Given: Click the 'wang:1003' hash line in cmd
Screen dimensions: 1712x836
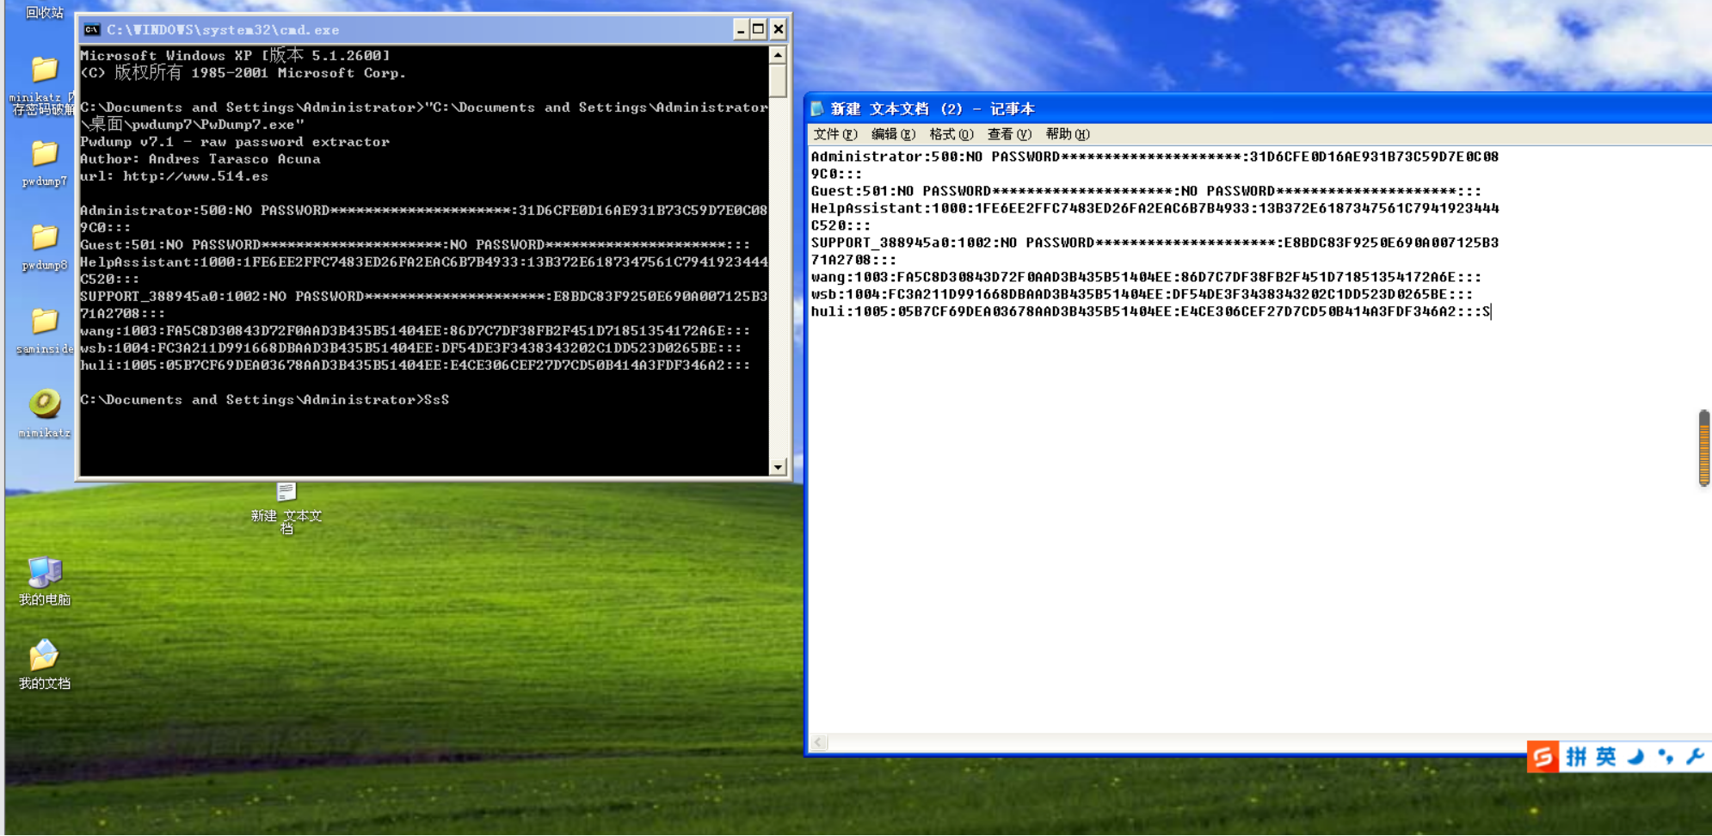Looking at the screenshot, I should pyautogui.click(x=415, y=331).
